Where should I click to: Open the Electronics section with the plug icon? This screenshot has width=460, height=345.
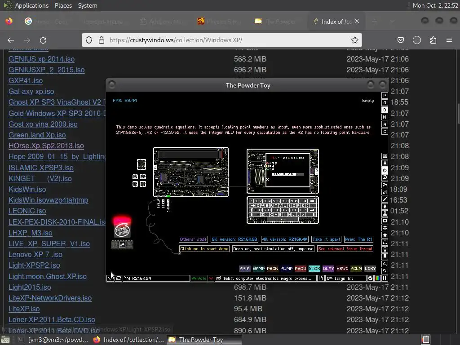385,163
